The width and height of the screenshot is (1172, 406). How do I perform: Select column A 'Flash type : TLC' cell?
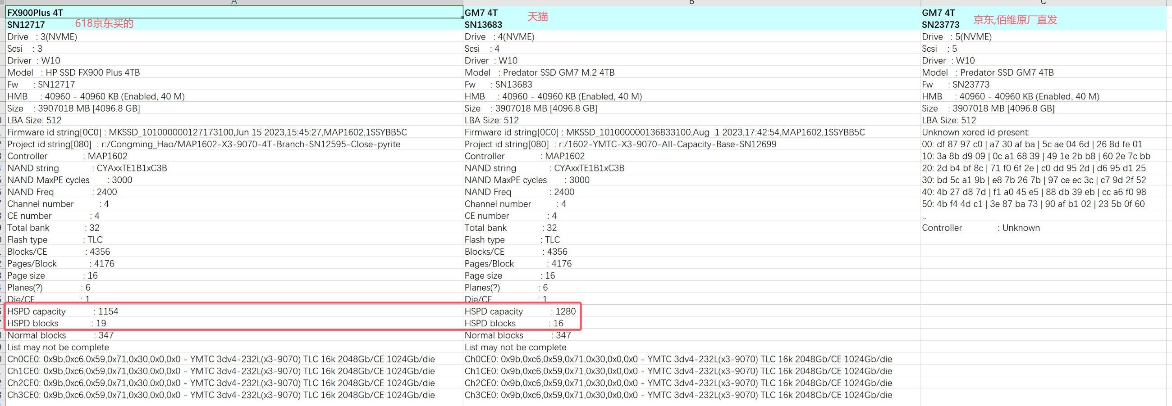pyautogui.click(x=234, y=239)
